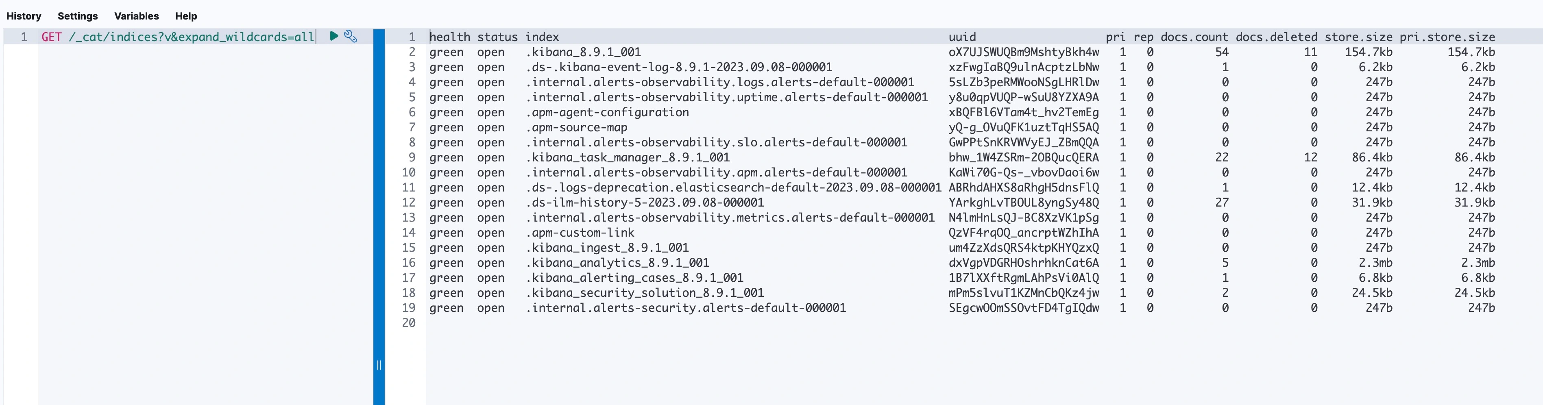Click the docs.count column header text

[x=1194, y=37]
